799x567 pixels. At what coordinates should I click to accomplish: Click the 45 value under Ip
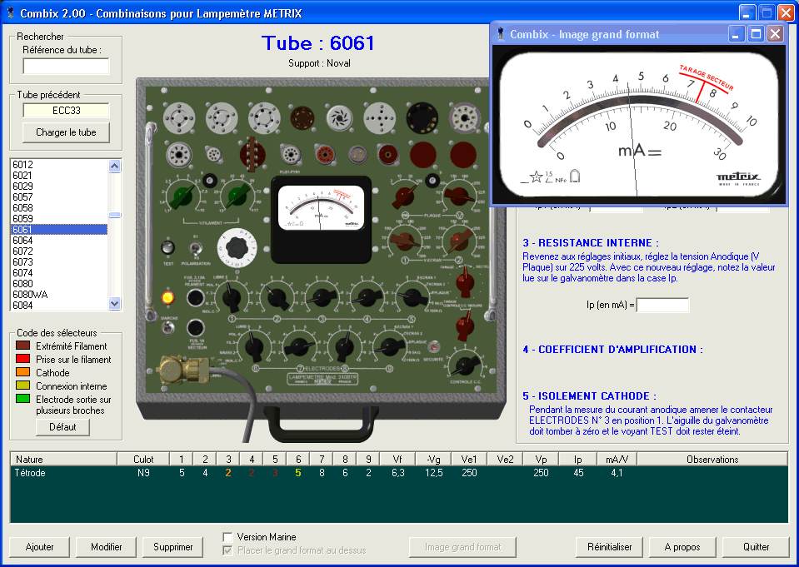click(578, 473)
